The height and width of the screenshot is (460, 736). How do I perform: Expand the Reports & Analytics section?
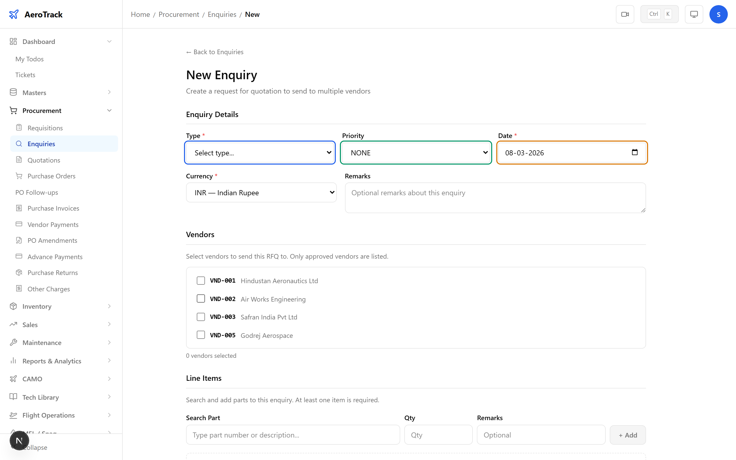(x=52, y=361)
